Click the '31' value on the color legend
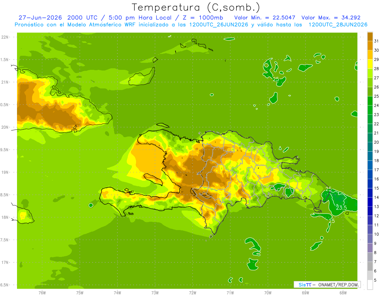The height and width of the screenshot is (297, 385). tap(376, 41)
